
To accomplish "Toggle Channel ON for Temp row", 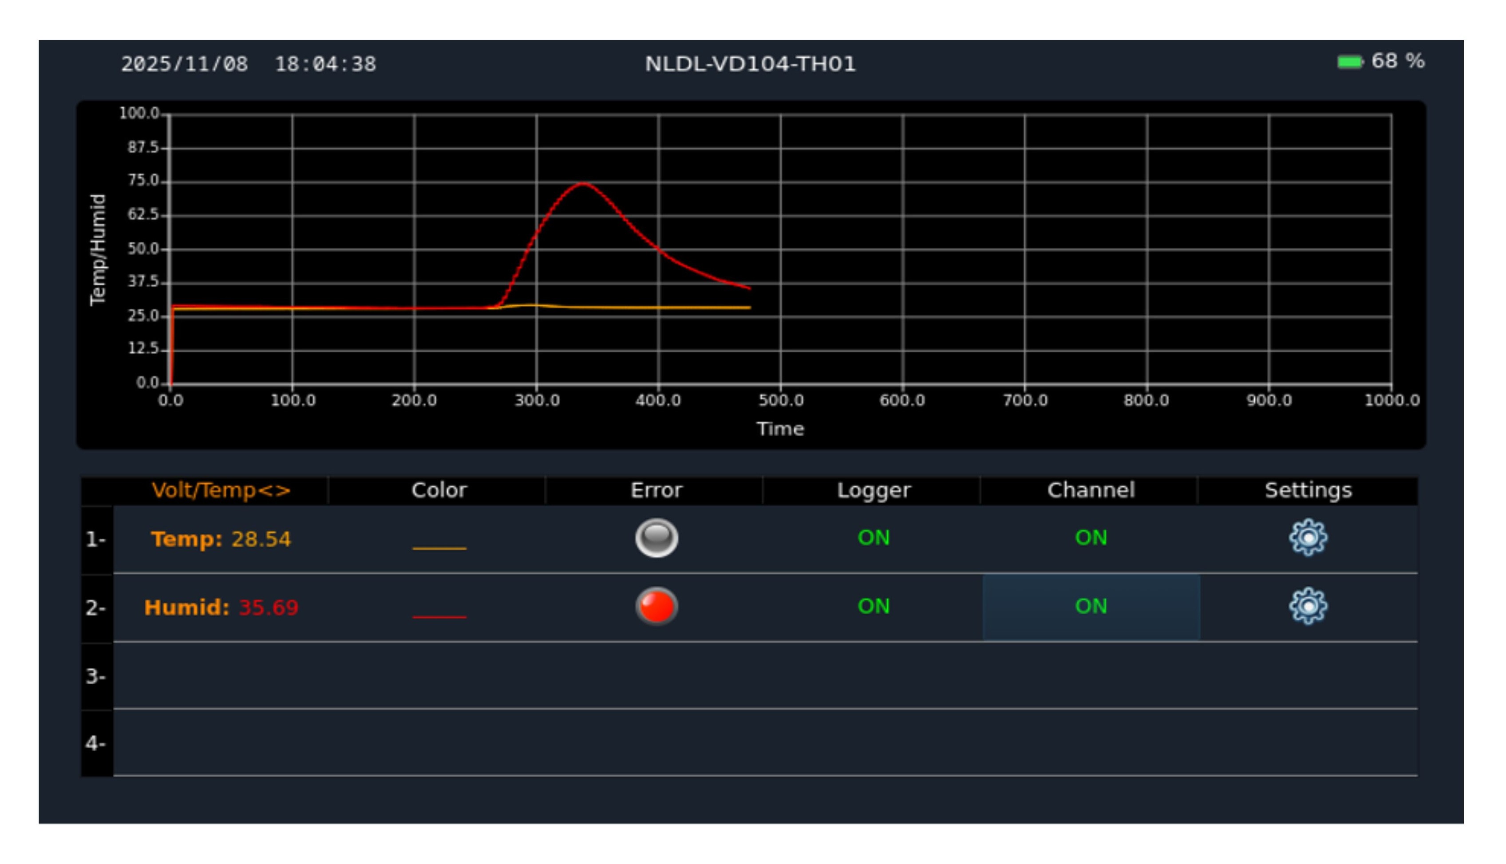I will 1091,538.
